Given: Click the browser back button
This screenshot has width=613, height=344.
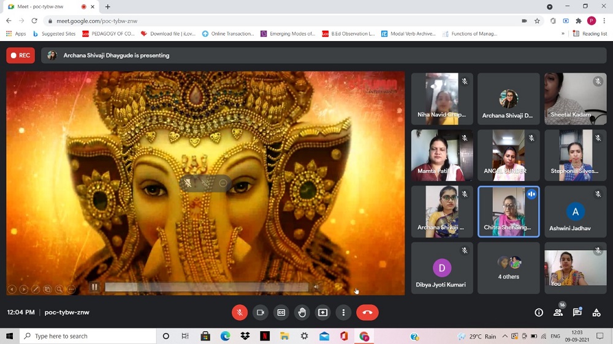Looking at the screenshot, I should click(x=9, y=21).
